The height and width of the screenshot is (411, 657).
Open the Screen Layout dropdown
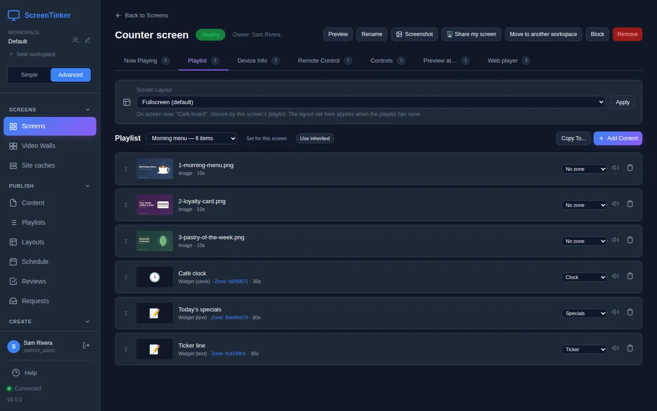(371, 102)
